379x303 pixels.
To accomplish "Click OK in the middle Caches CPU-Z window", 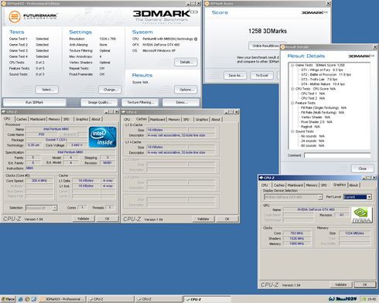I will click(x=227, y=219).
